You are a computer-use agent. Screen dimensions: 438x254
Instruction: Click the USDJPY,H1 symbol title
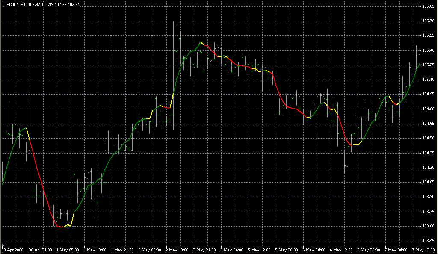click(x=15, y=5)
